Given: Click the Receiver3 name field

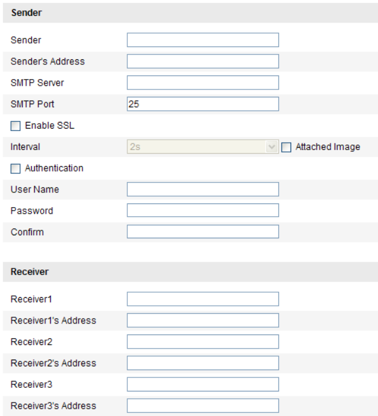Looking at the screenshot, I should point(202,384).
